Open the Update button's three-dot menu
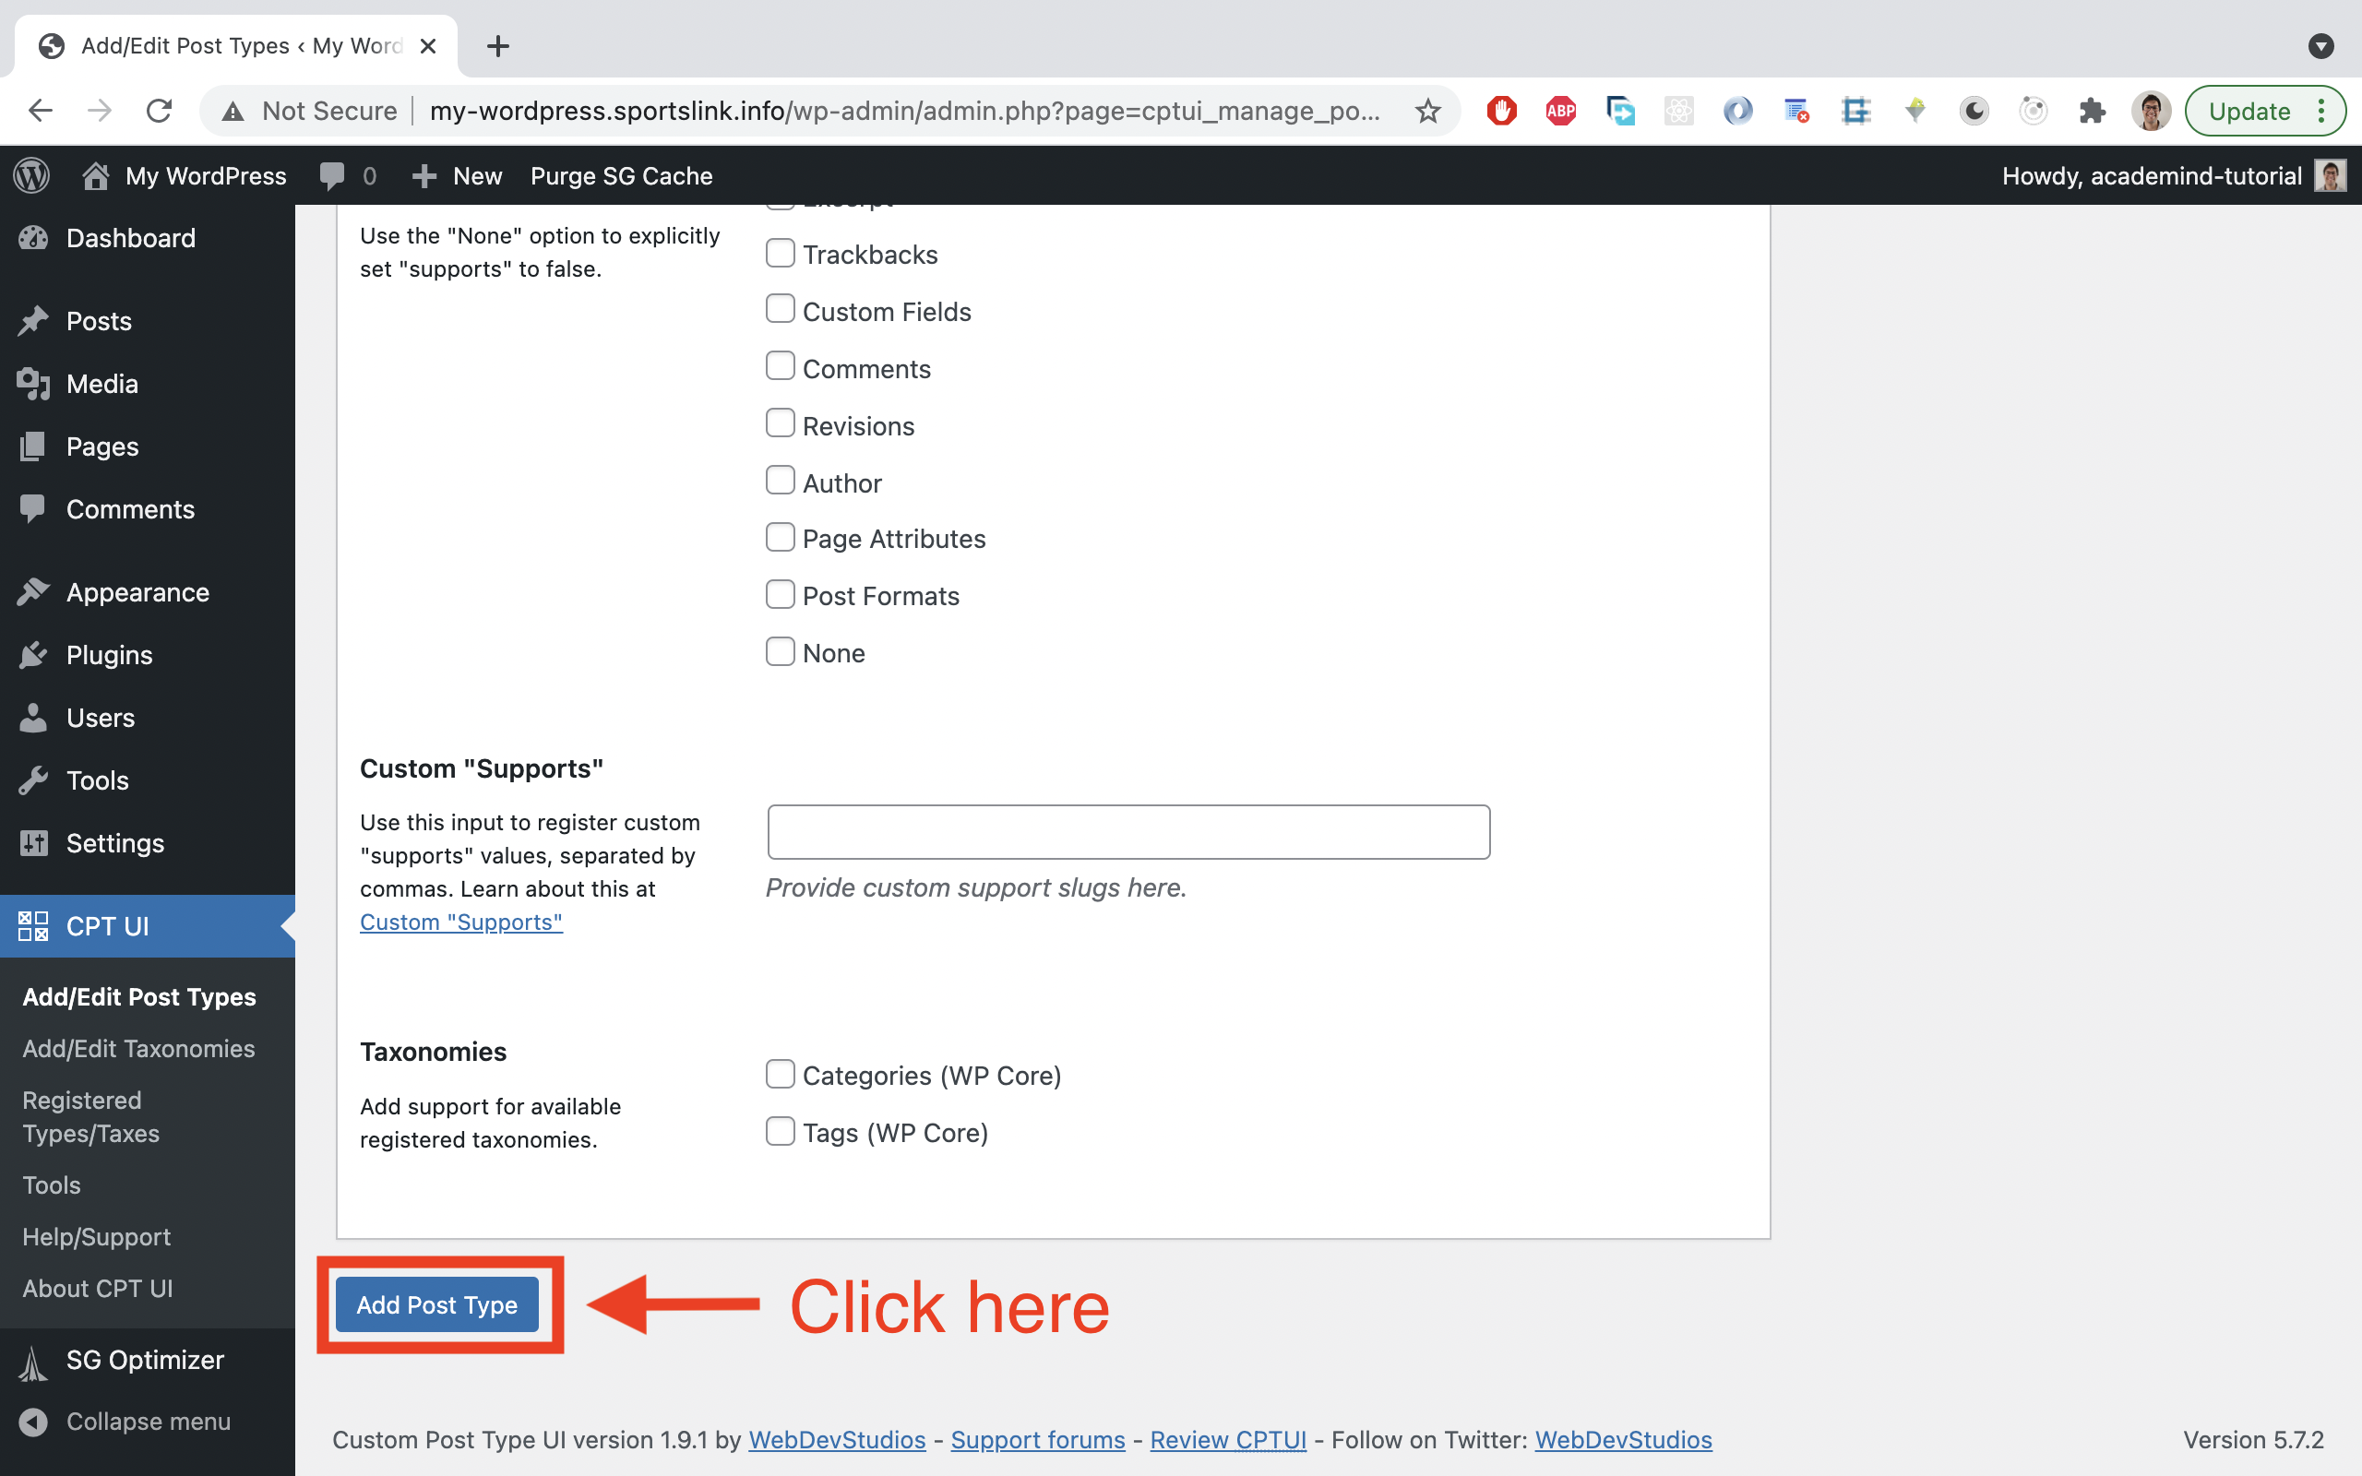Image resolution: width=2362 pixels, height=1476 pixels. coord(2323,111)
